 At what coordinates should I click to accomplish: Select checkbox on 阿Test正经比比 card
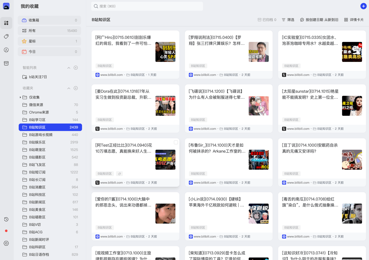176,142
